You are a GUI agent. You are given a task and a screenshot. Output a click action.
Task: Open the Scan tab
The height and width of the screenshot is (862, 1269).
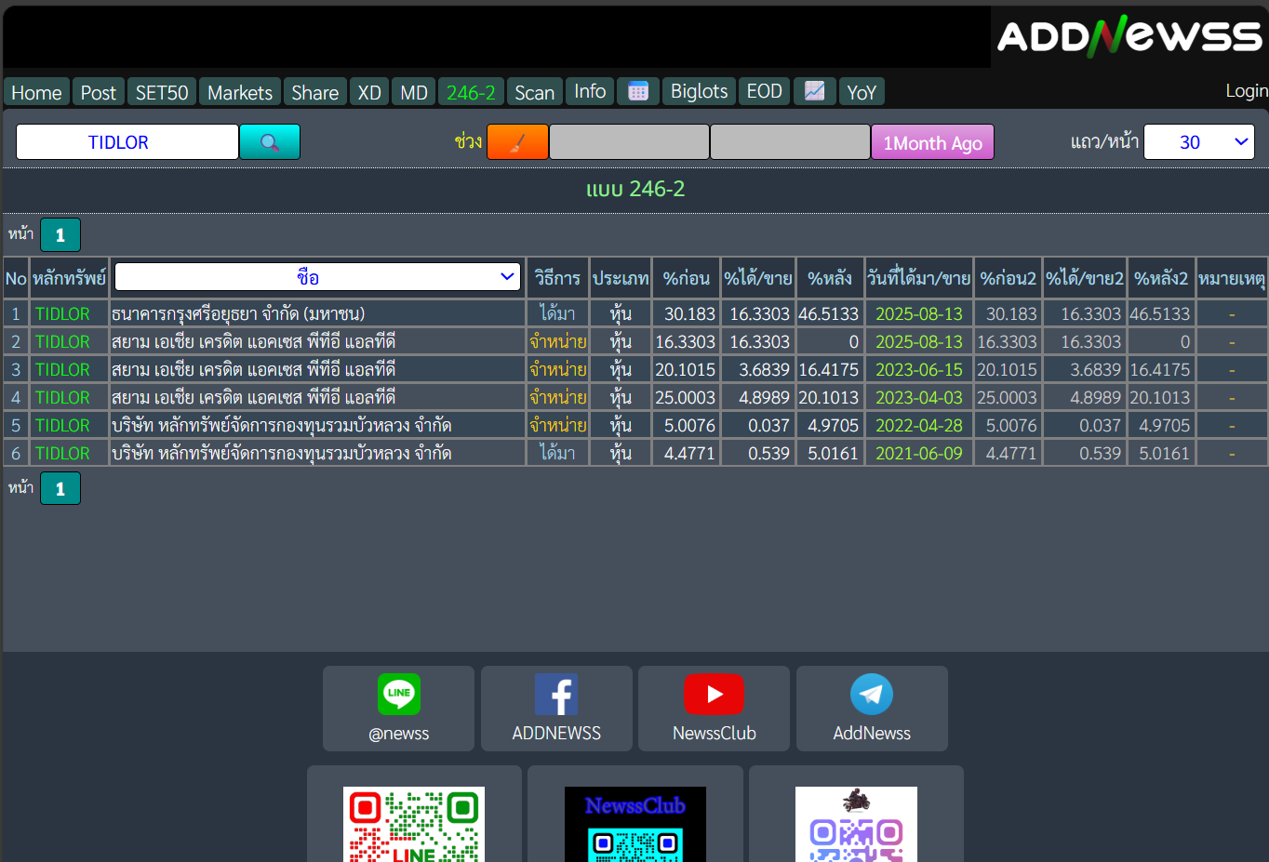coord(535,92)
